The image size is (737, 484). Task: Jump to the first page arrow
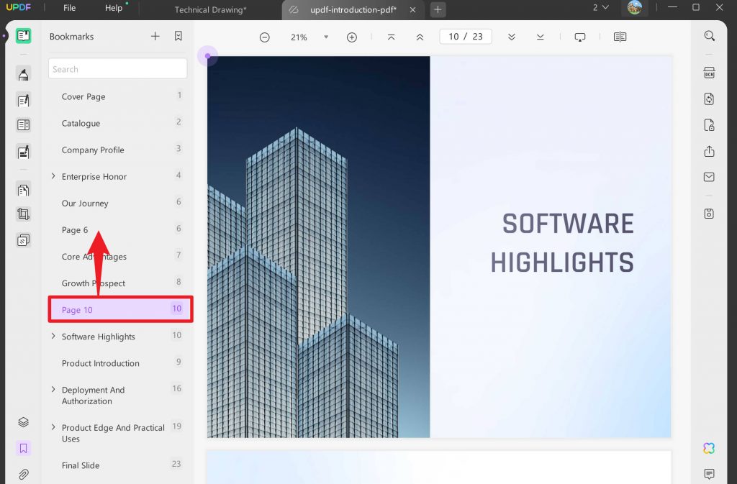click(391, 37)
